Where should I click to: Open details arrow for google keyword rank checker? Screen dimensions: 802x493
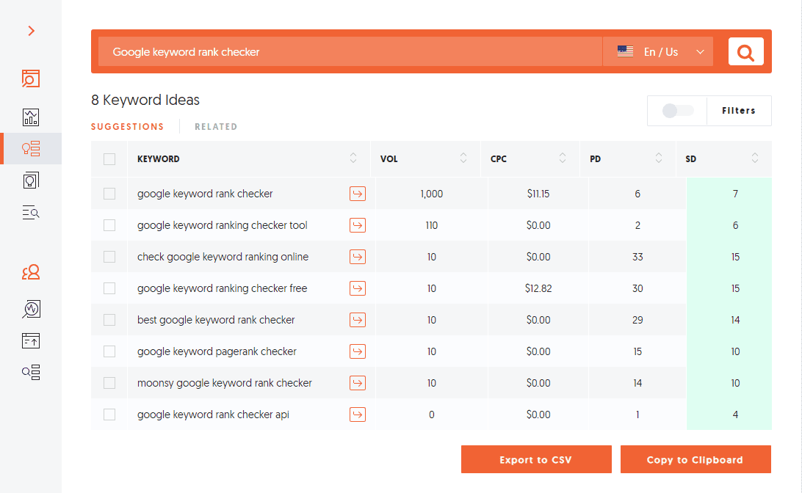tap(358, 194)
